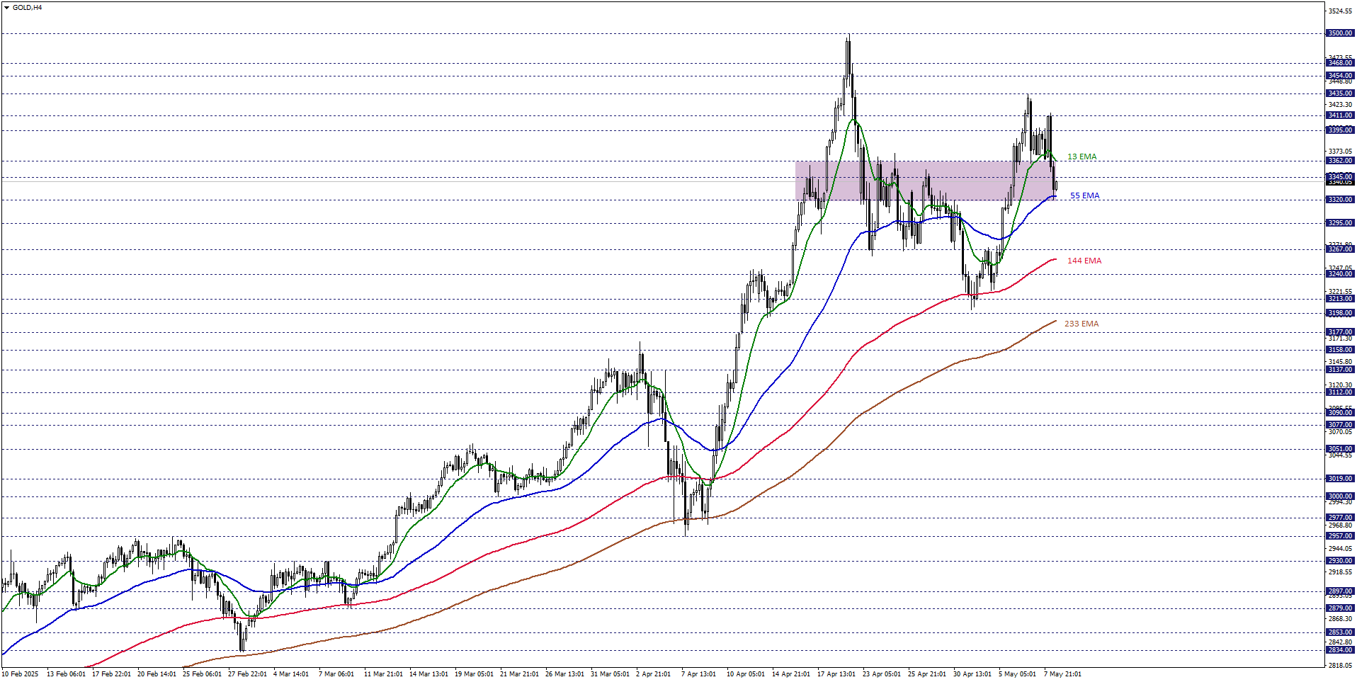
Task: Select the 3362.00 price level label
Action: [1340, 161]
